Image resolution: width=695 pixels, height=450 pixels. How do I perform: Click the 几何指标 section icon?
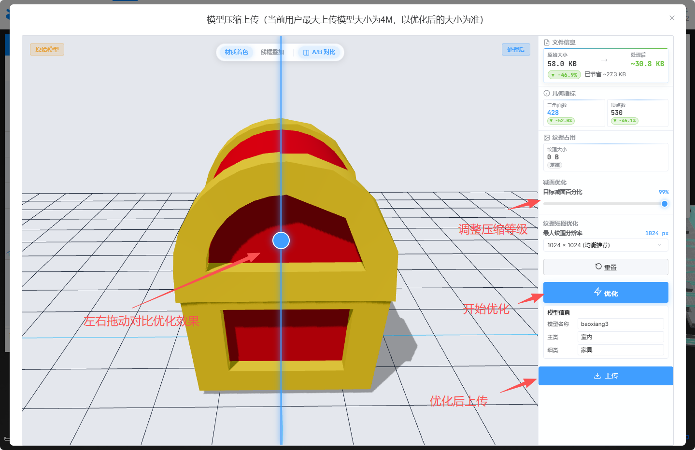click(x=547, y=94)
